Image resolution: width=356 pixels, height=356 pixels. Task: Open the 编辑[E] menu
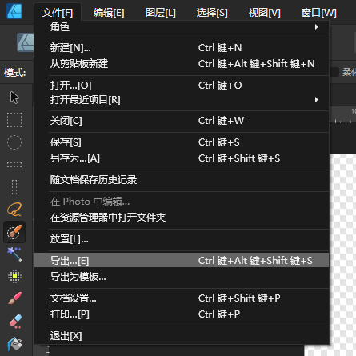[x=109, y=13]
